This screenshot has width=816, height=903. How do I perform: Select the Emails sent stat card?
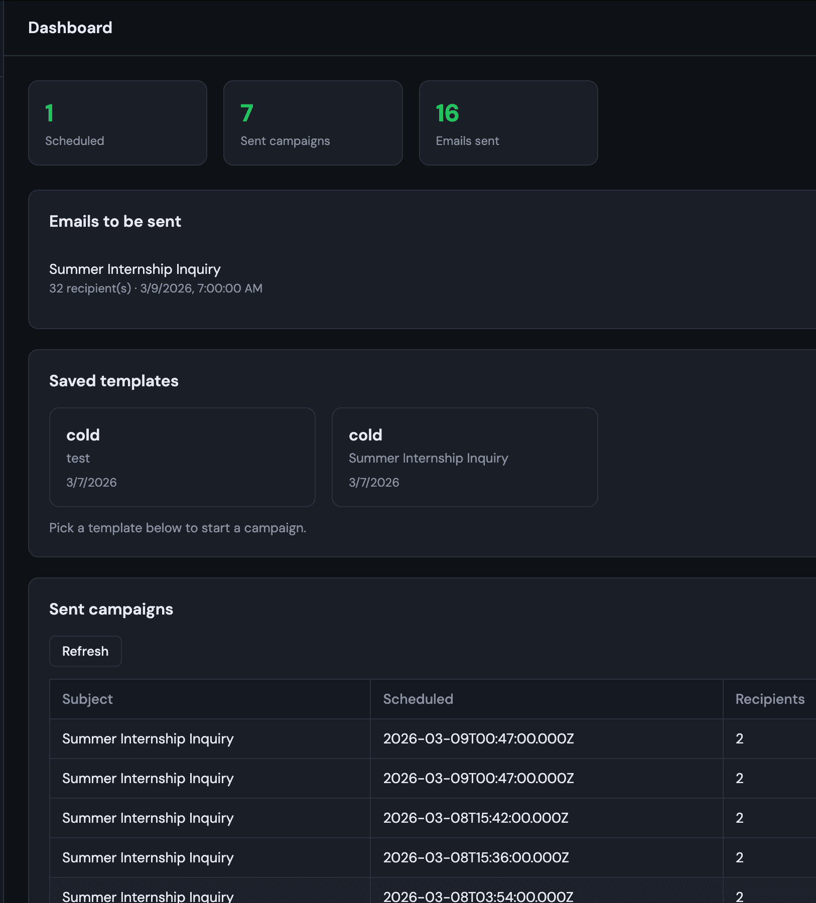[508, 123]
